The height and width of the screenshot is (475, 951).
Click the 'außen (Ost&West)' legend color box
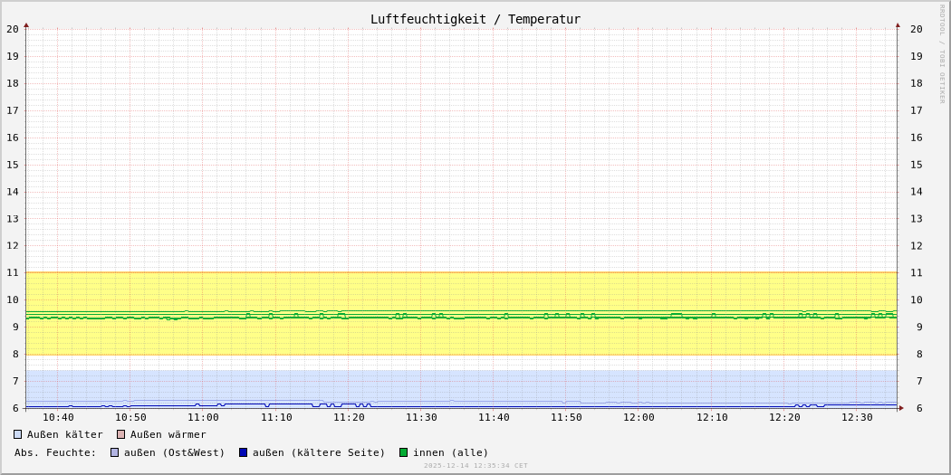[115, 452]
